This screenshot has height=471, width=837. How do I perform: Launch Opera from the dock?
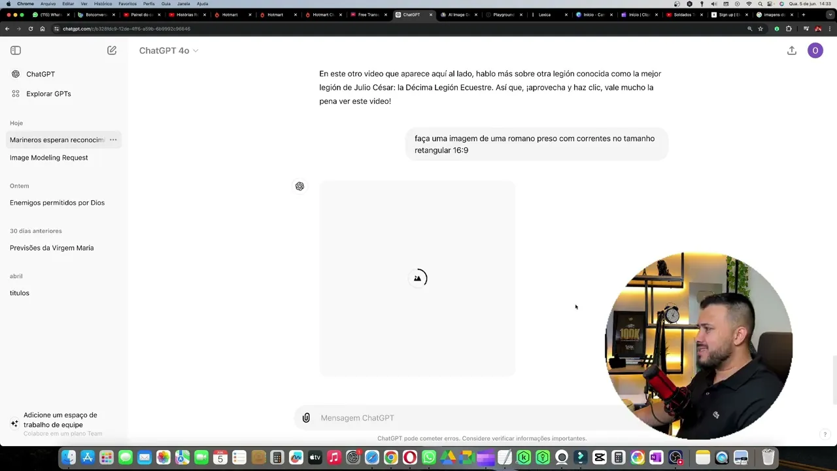point(410,457)
